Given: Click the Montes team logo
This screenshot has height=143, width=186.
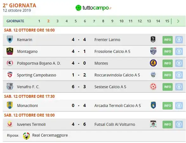Looking at the screenshot, I should (153, 63).
